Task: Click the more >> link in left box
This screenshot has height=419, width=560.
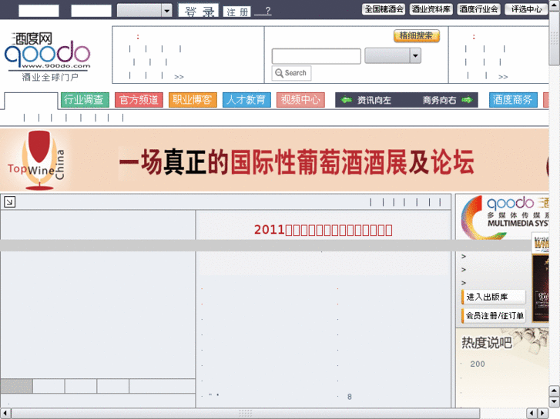Action: (179, 77)
